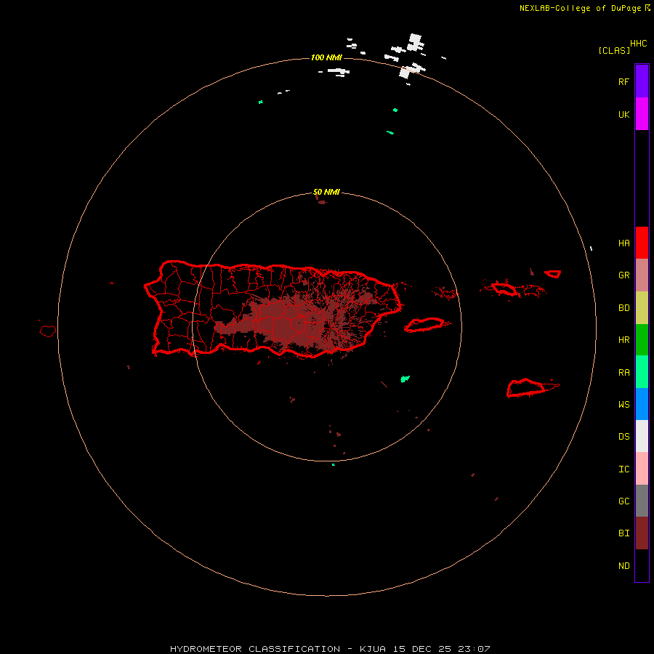Screen dimensions: 654x654
Task: Click the Hydrometeor Classification KJUA caption
Action: pos(330,649)
